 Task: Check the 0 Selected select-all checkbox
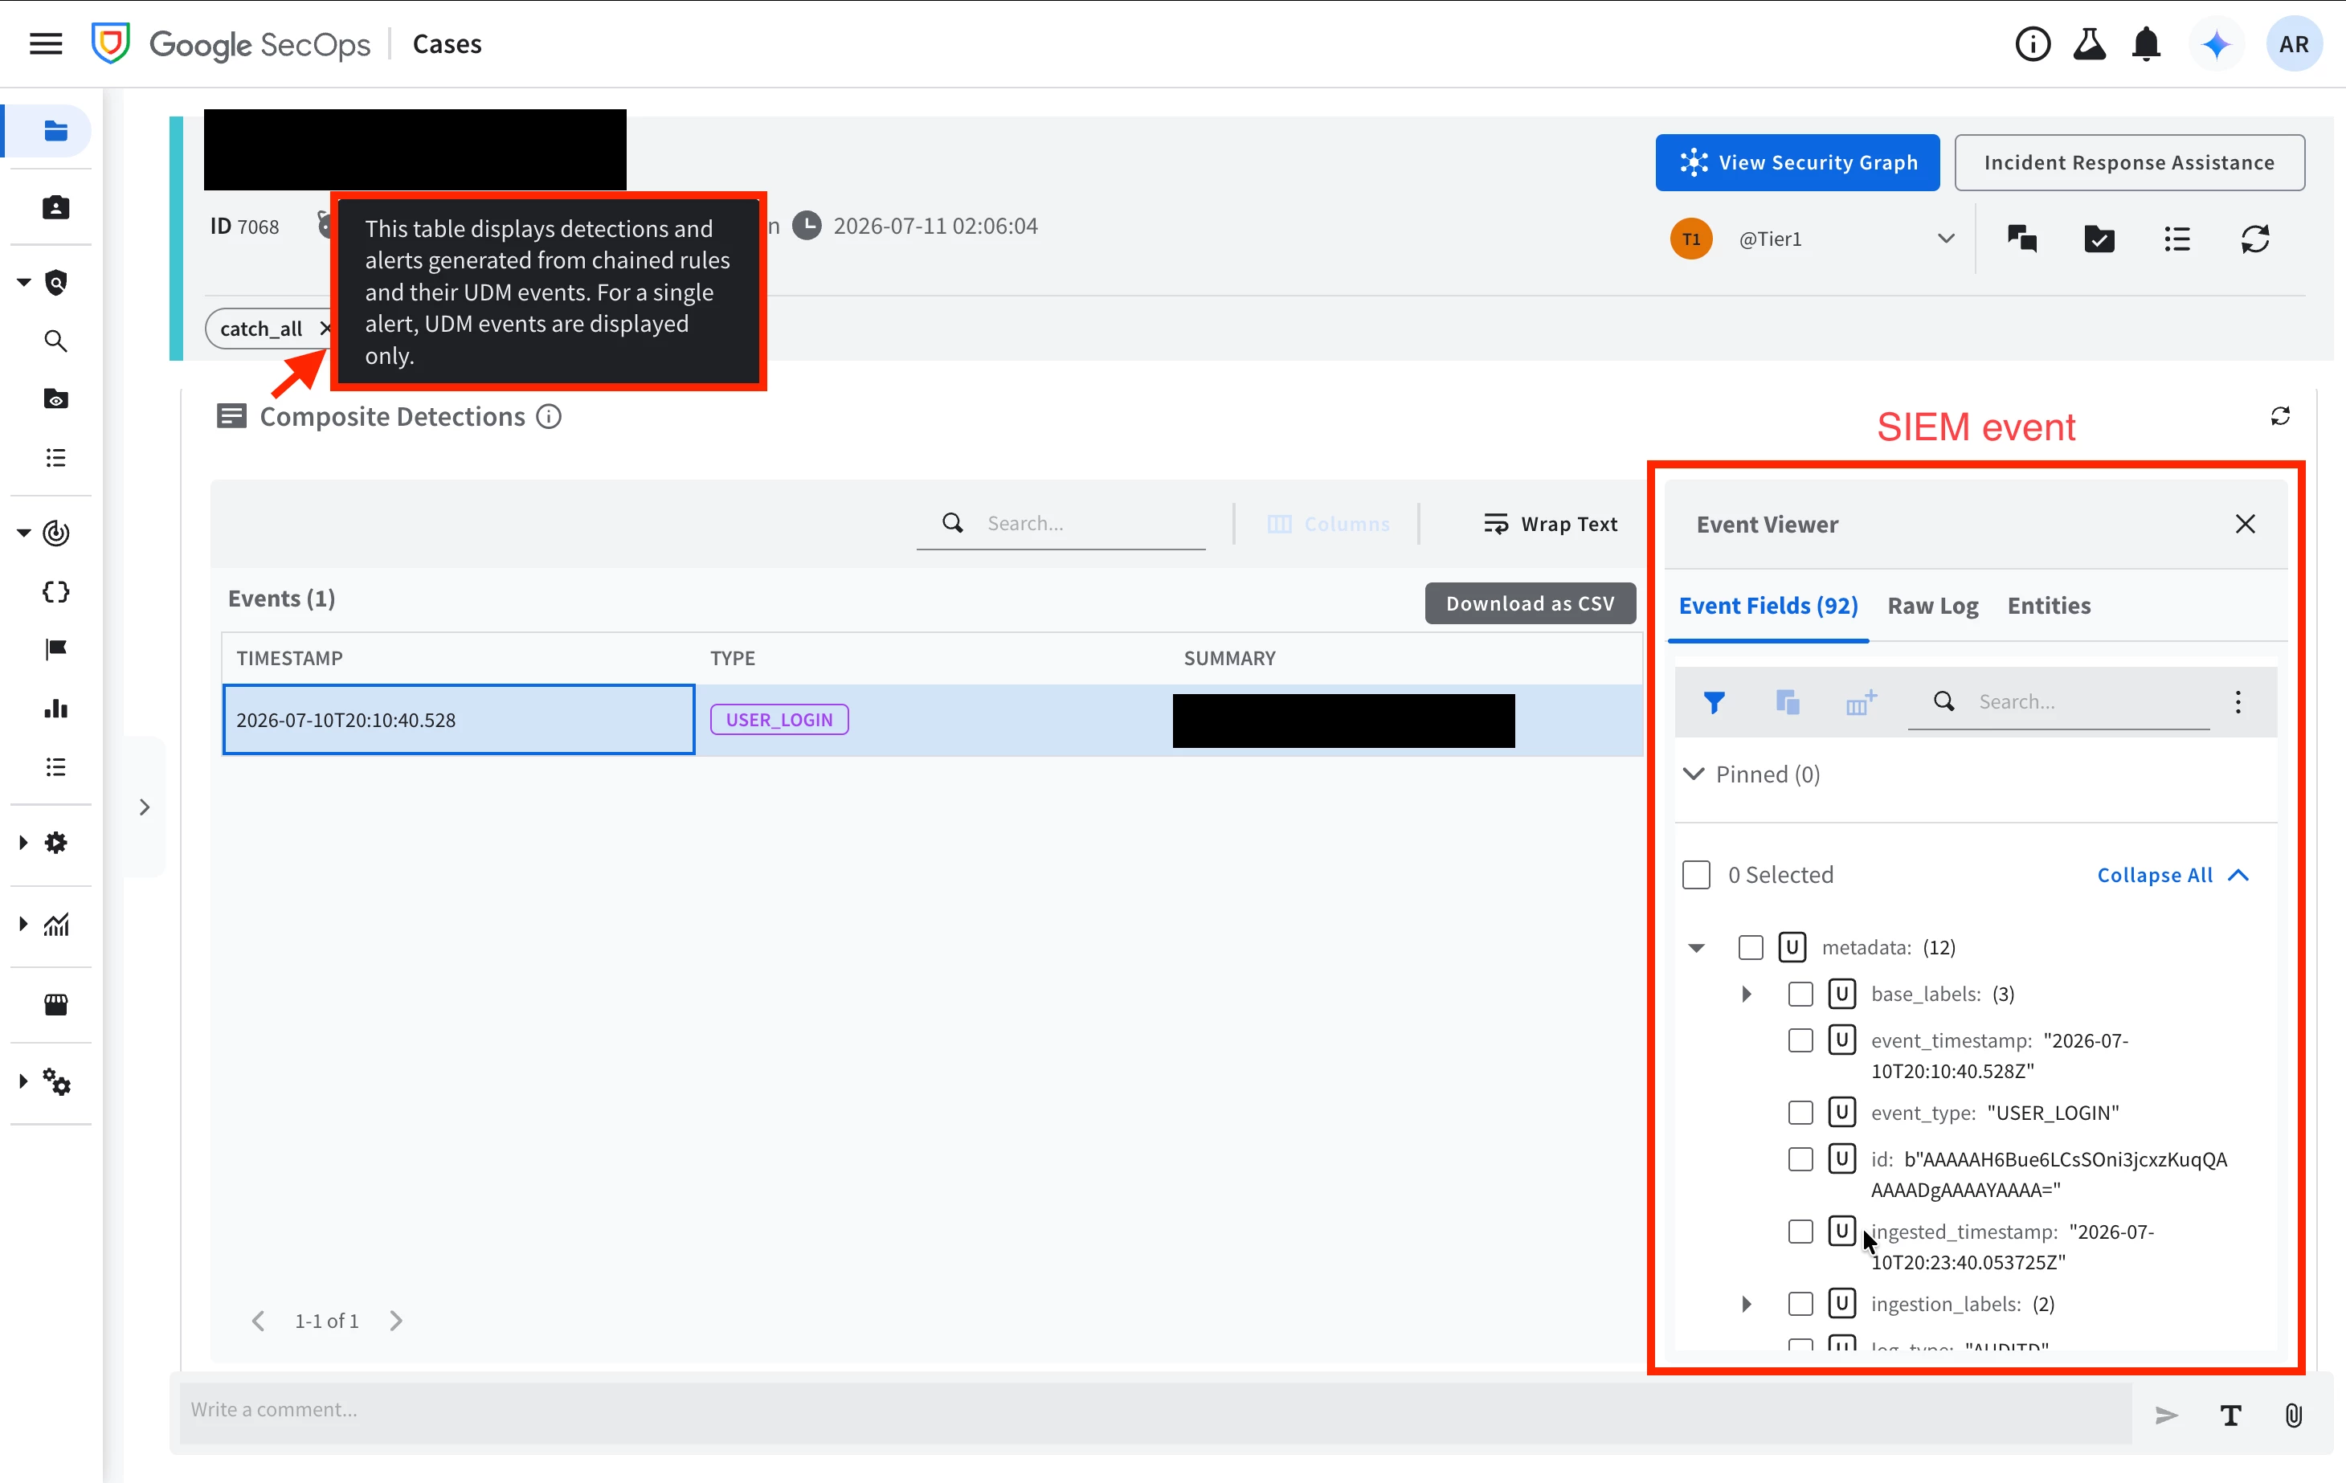pyautogui.click(x=1696, y=875)
